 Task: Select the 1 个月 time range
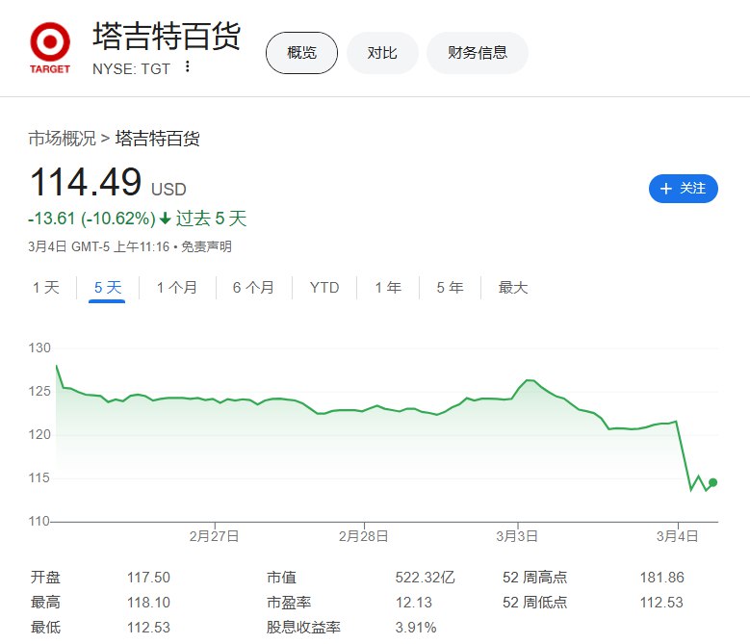[x=177, y=287]
